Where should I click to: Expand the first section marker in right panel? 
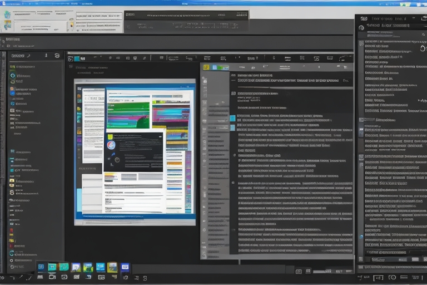(x=361, y=120)
